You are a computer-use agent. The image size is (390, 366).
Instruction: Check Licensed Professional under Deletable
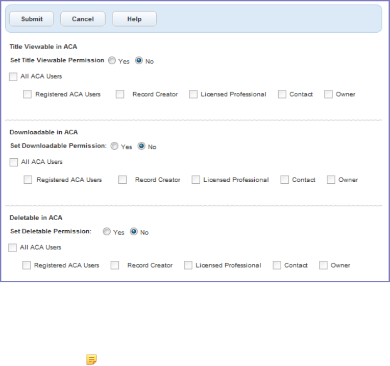coord(188,265)
